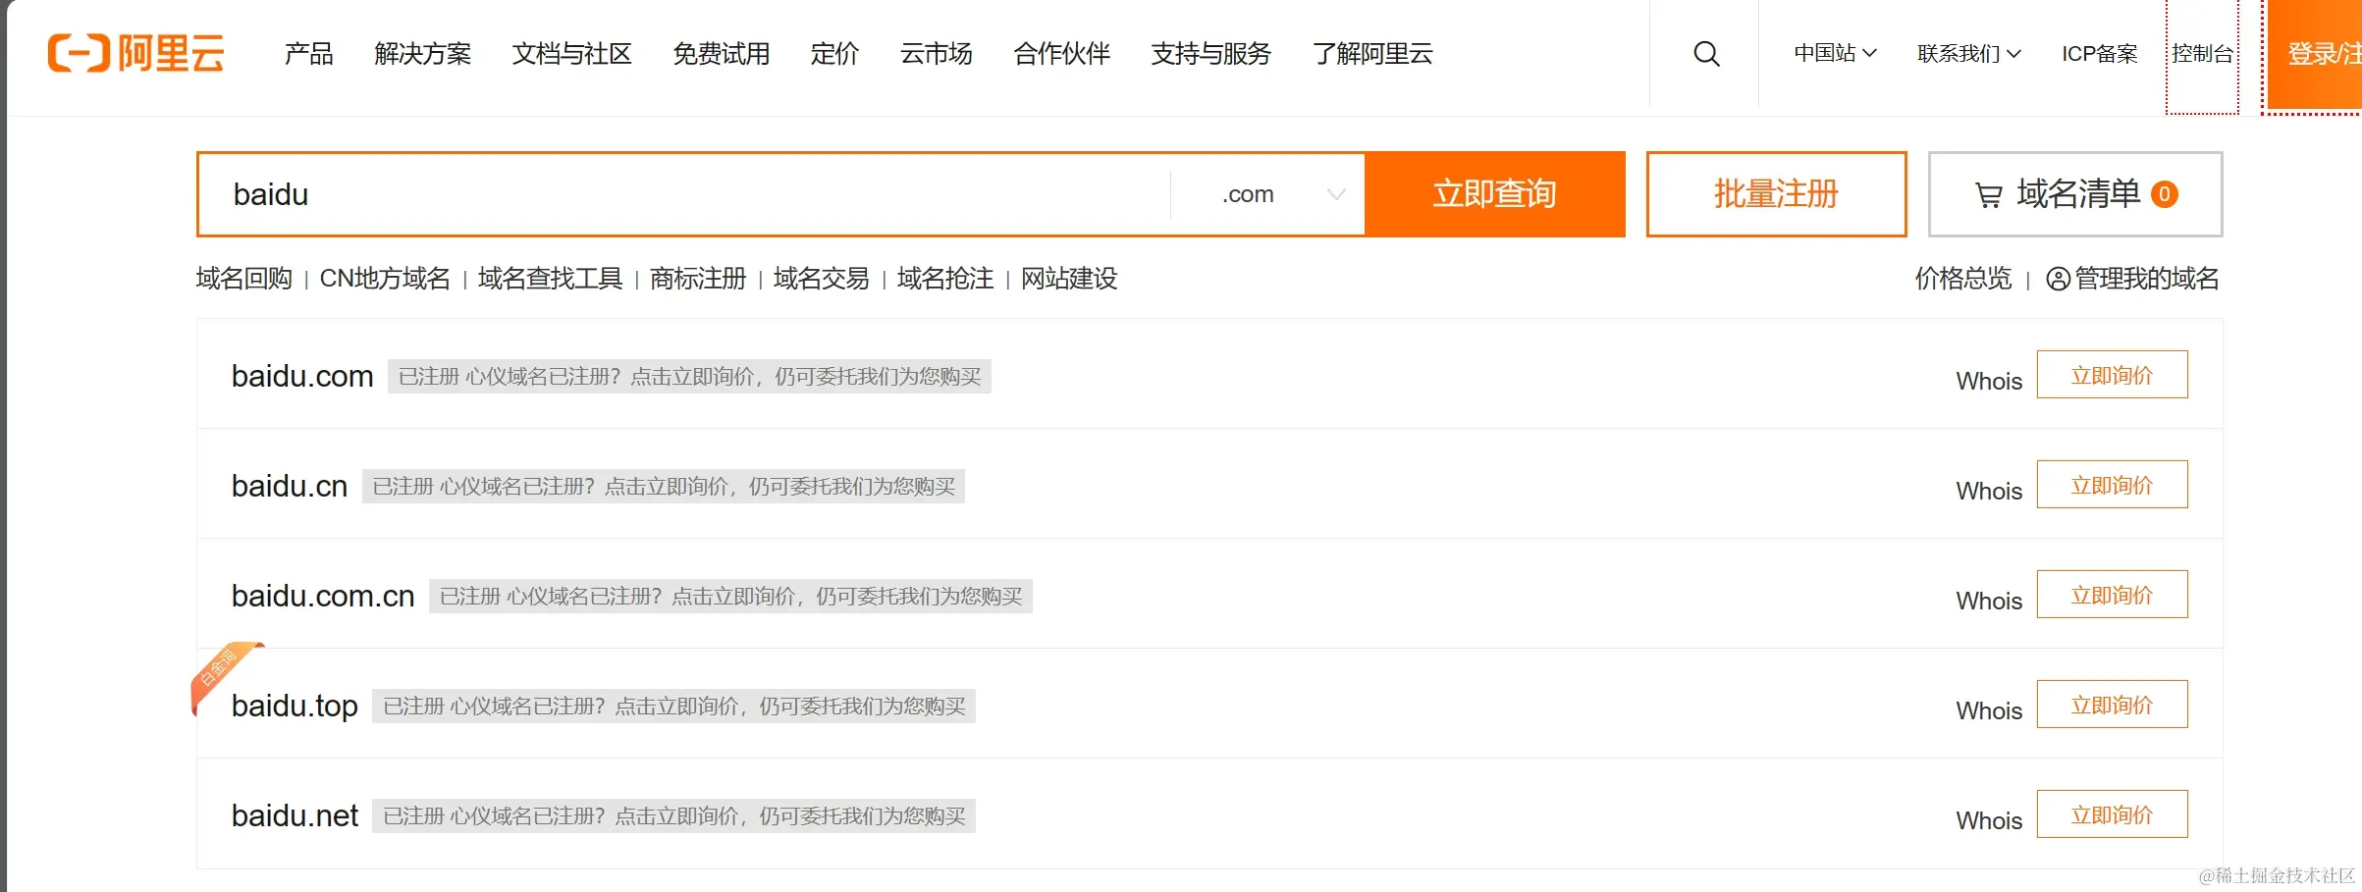Viewport: 2362px width, 892px height.
Task: Click Whois for baidu.com.cn
Action: tap(1989, 601)
